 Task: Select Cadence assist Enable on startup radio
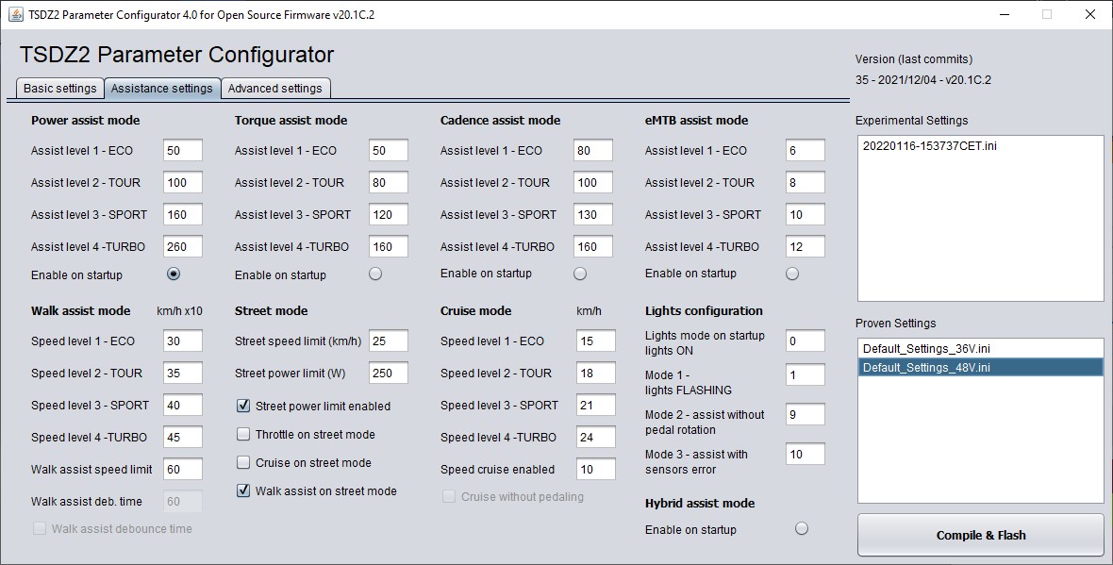pos(580,274)
